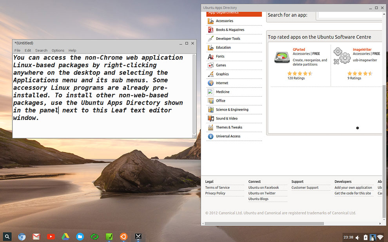Open the Books & Magazines department icon
The width and height of the screenshot is (388, 242).
point(210,30)
